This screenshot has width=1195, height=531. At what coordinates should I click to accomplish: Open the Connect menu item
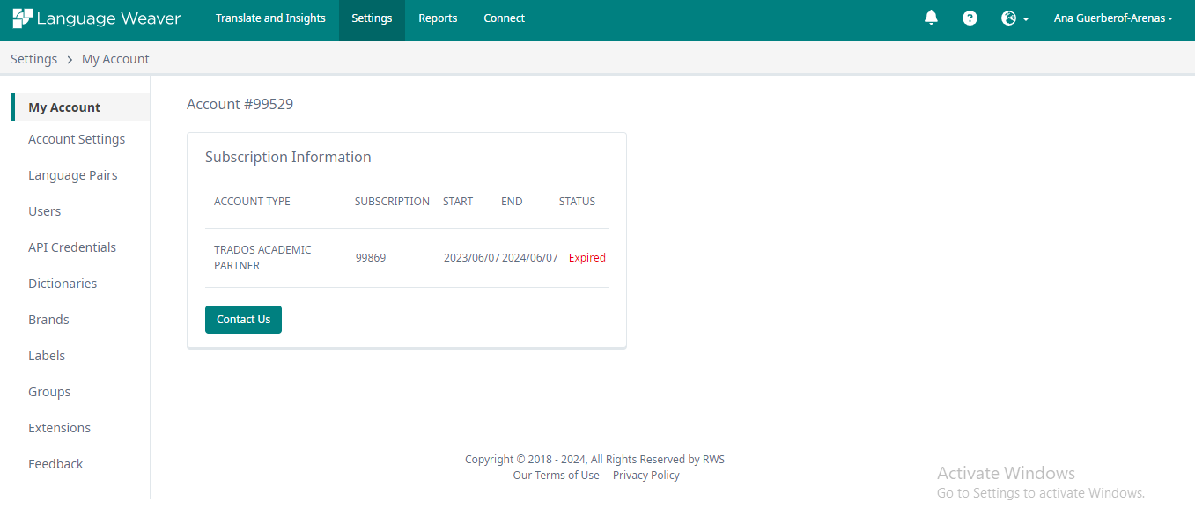pos(504,18)
